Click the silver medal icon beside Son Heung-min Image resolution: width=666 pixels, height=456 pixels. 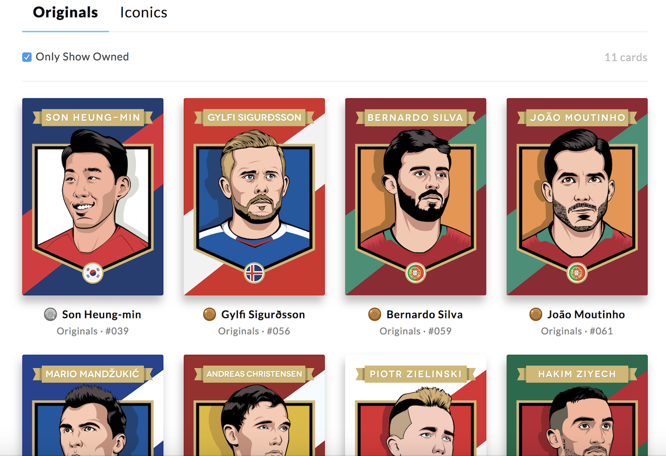click(50, 315)
